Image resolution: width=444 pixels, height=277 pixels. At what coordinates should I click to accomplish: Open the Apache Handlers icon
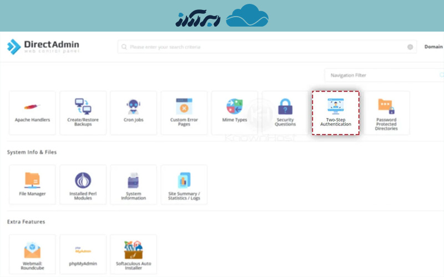(32, 112)
